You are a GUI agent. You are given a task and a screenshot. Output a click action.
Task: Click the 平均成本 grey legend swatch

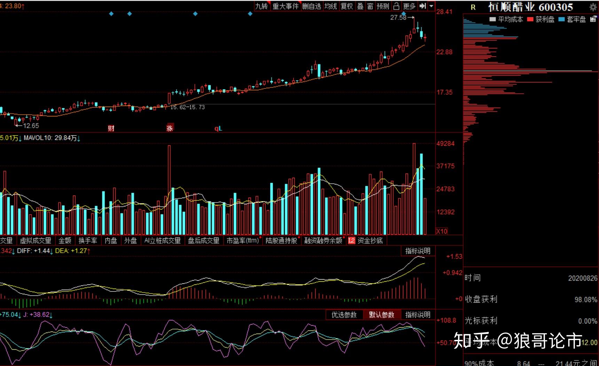[492, 20]
